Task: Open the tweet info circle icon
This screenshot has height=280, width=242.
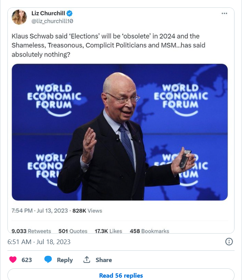Action: [x=229, y=242]
